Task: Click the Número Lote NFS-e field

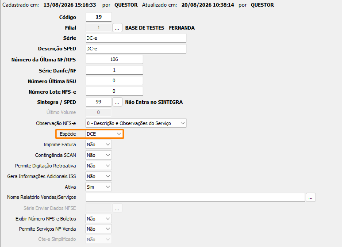Action: [114, 91]
